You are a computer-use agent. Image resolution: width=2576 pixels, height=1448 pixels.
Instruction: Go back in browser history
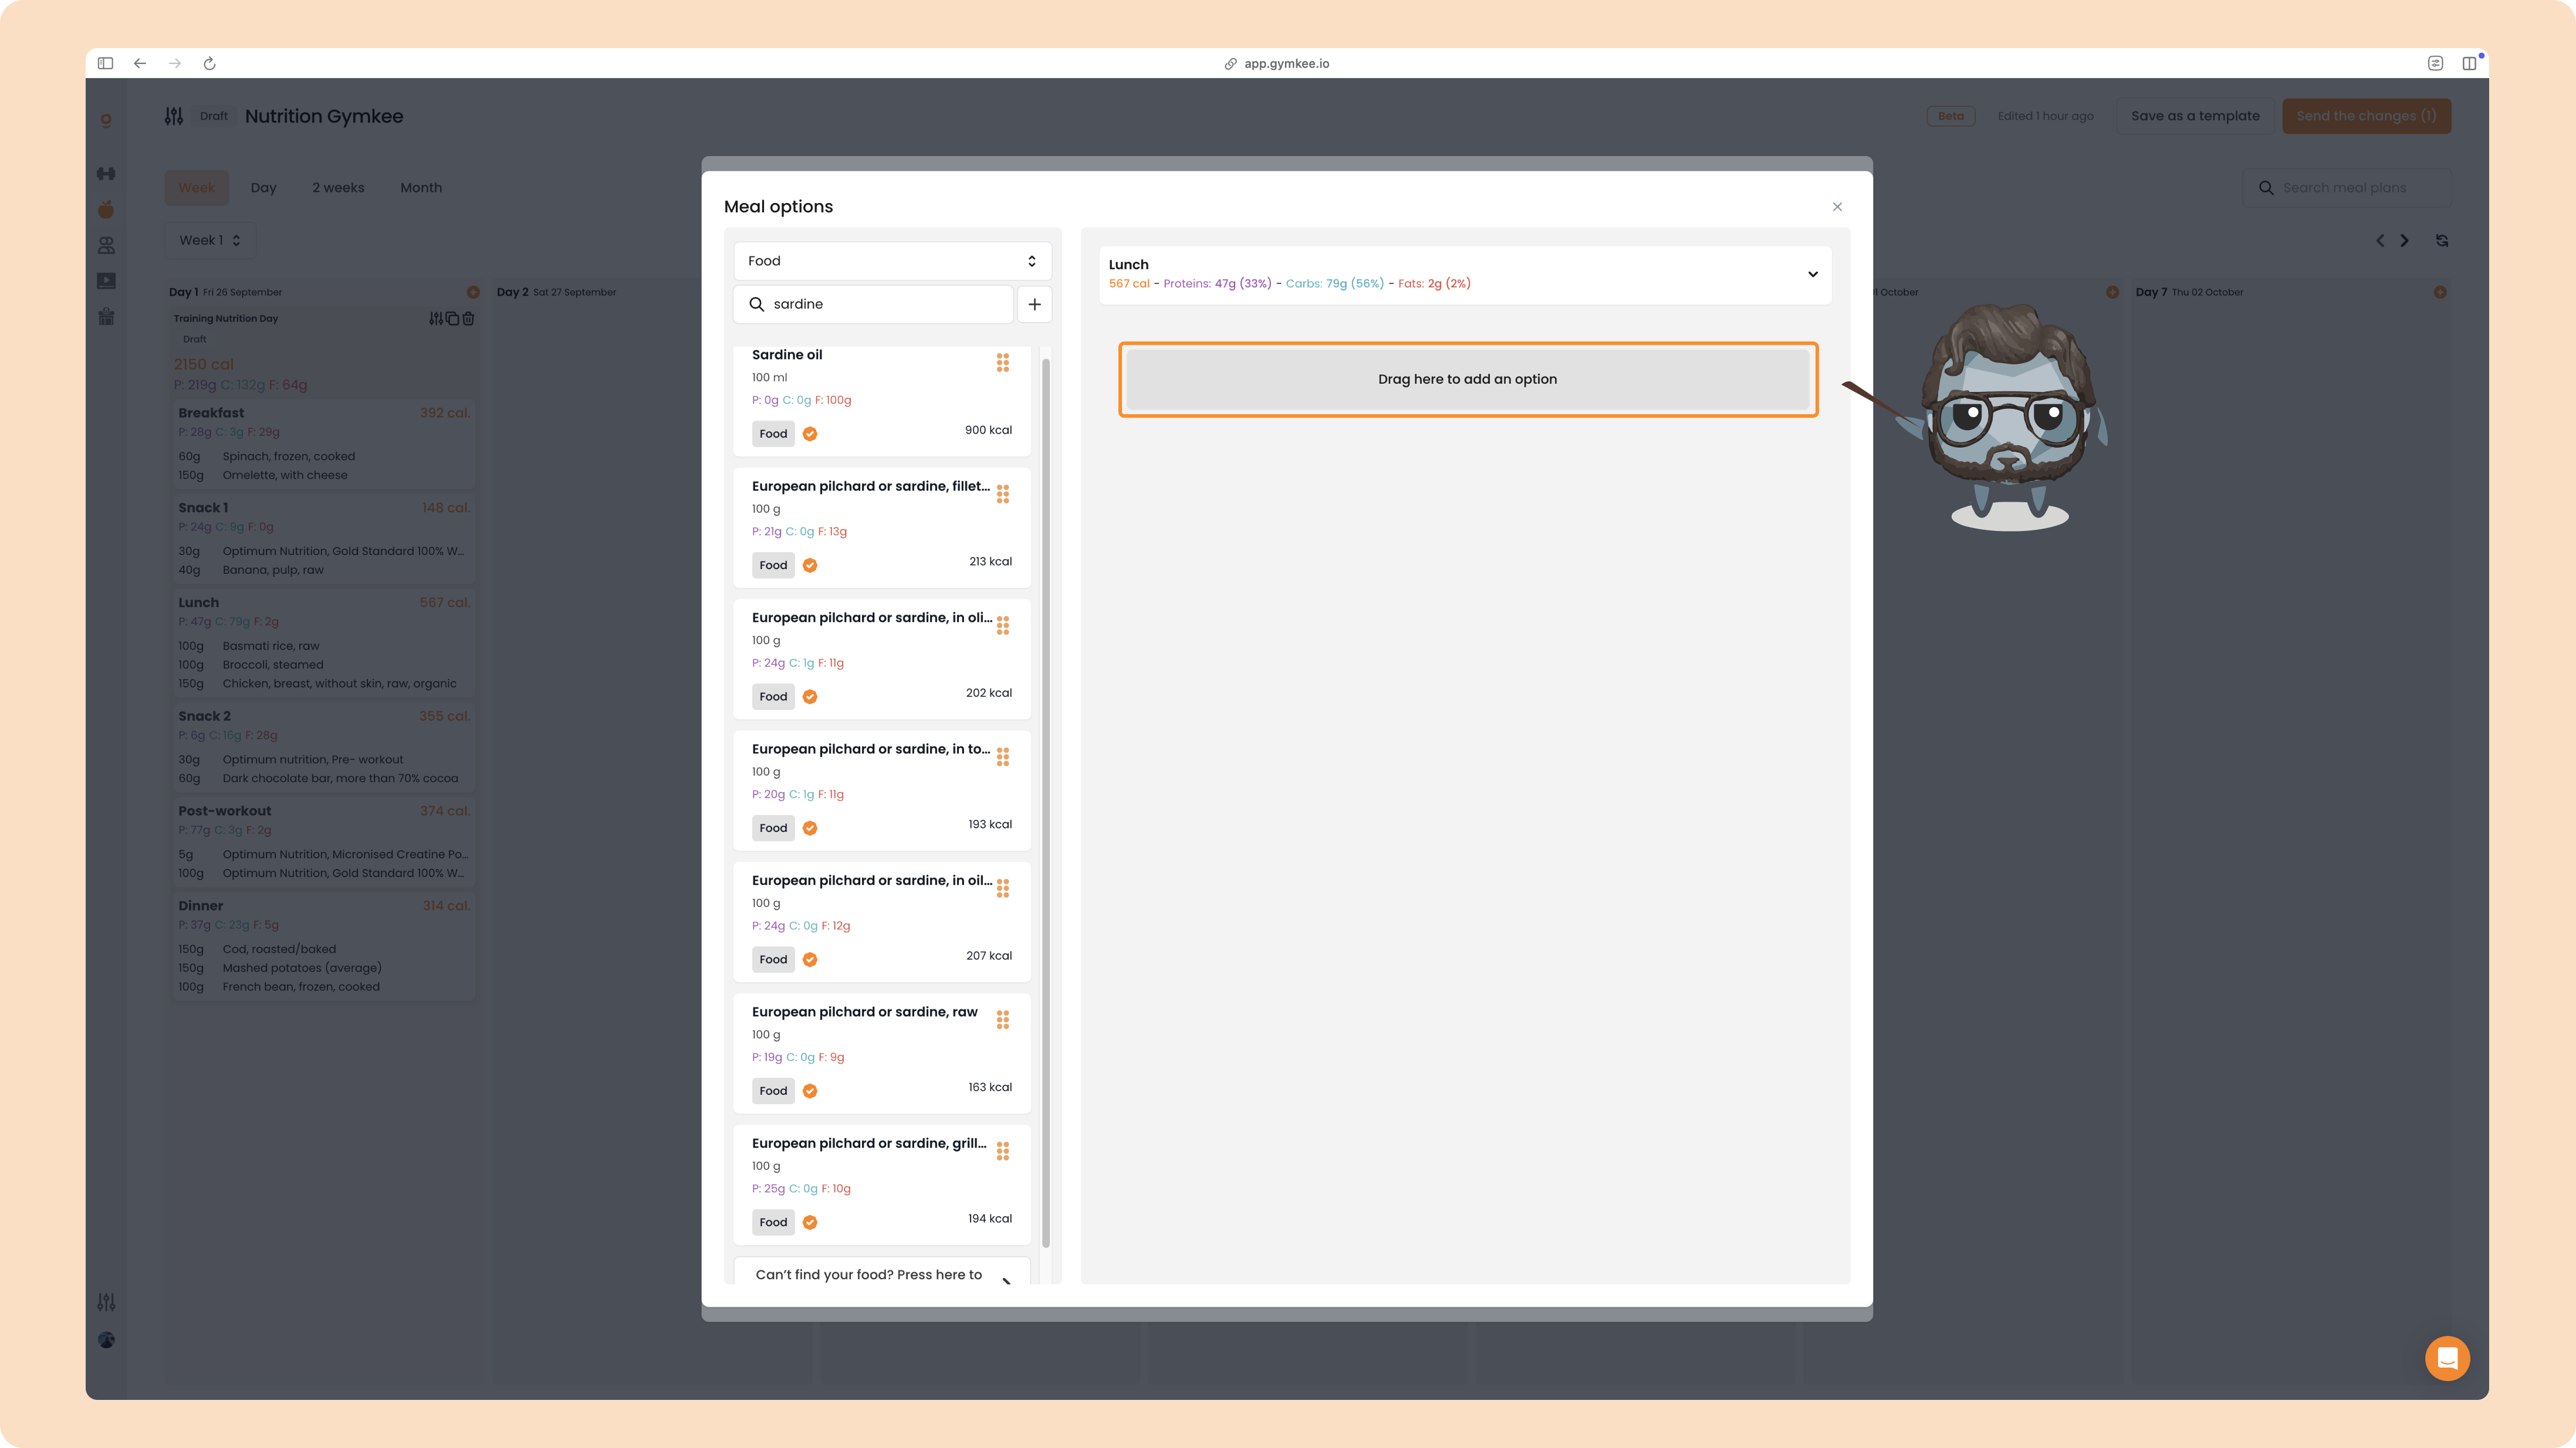140,63
